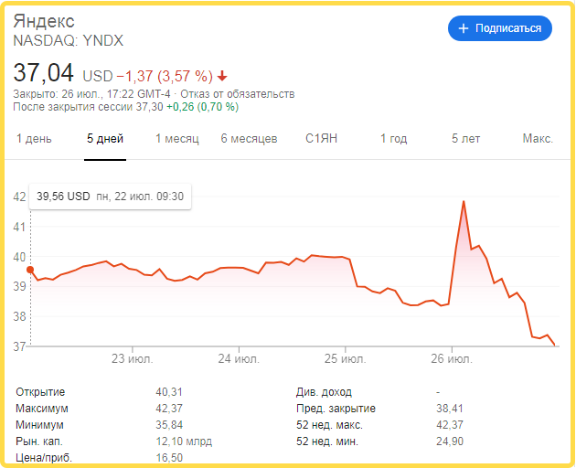576x468 pixels.
Task: Open the Макс. range tab
Action: coord(538,139)
